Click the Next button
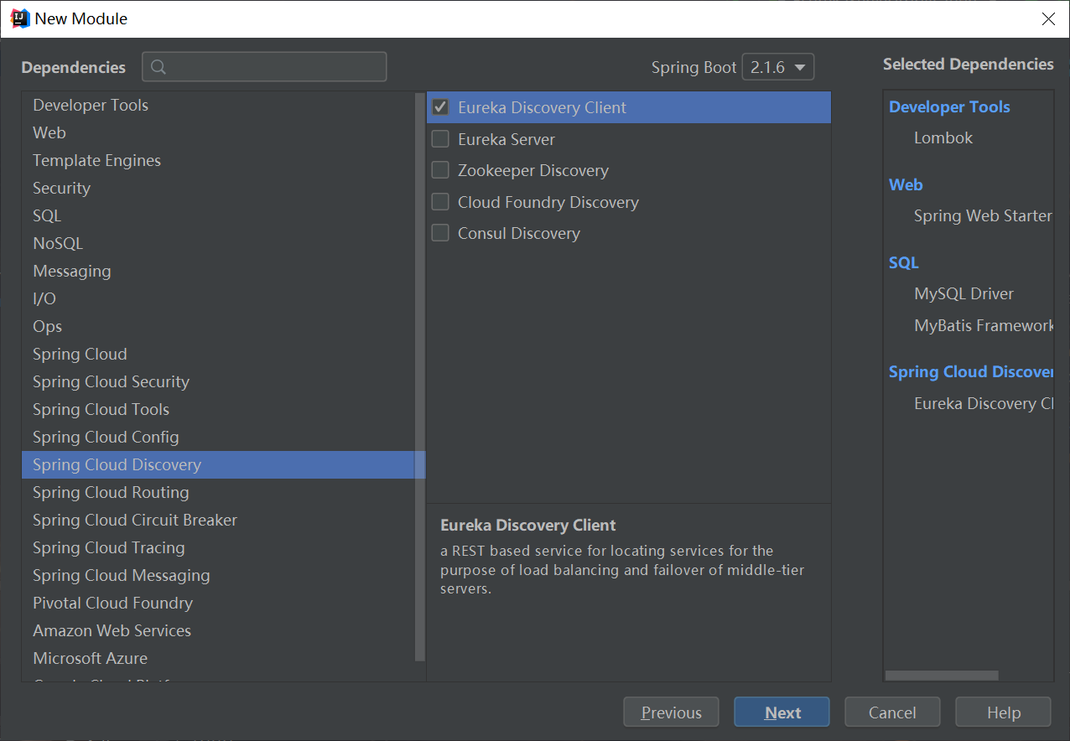 pos(782,712)
